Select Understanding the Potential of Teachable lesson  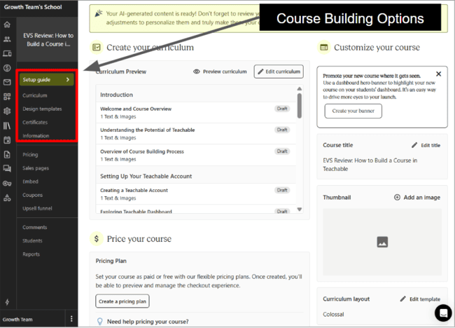point(196,134)
